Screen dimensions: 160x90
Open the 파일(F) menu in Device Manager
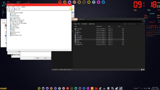tap(9, 7)
